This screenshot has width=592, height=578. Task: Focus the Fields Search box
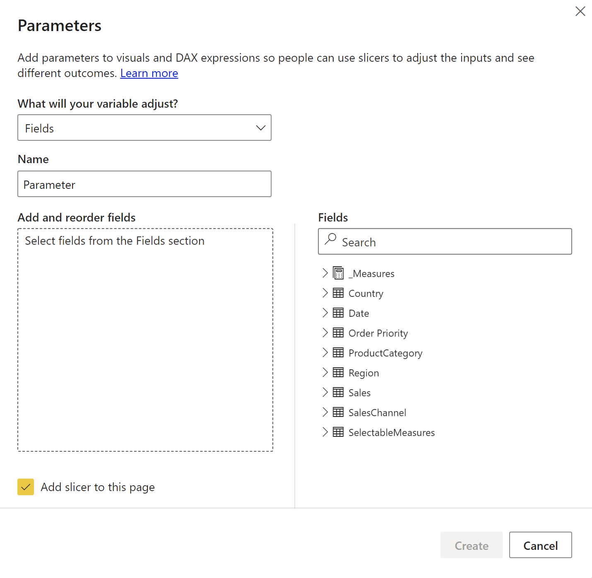445,241
